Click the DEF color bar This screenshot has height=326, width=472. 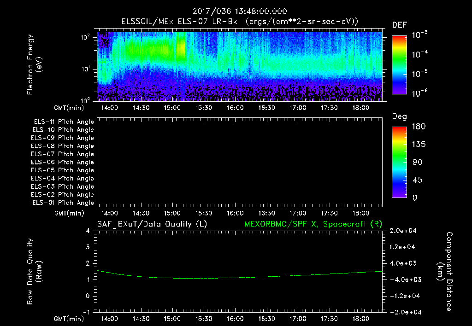coord(399,64)
